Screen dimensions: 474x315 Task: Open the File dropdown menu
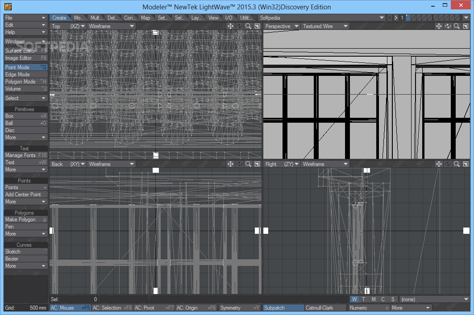click(x=26, y=18)
